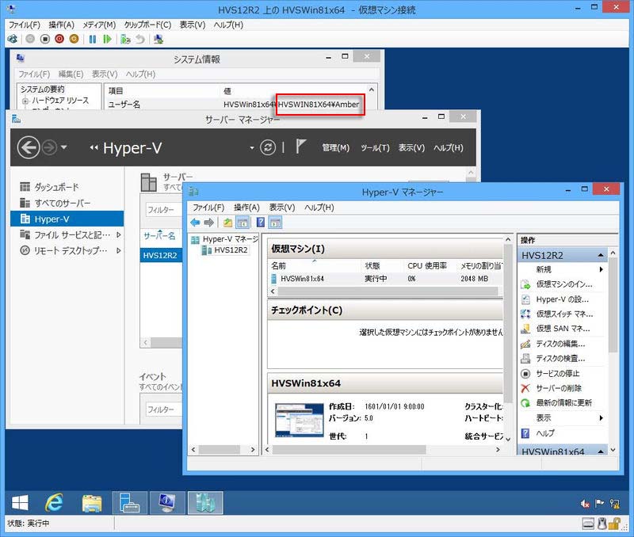This screenshot has width=634, height=537.
Task: Click the Turn Off icon in VM connection toolbar
Action: pyautogui.click(x=45, y=39)
